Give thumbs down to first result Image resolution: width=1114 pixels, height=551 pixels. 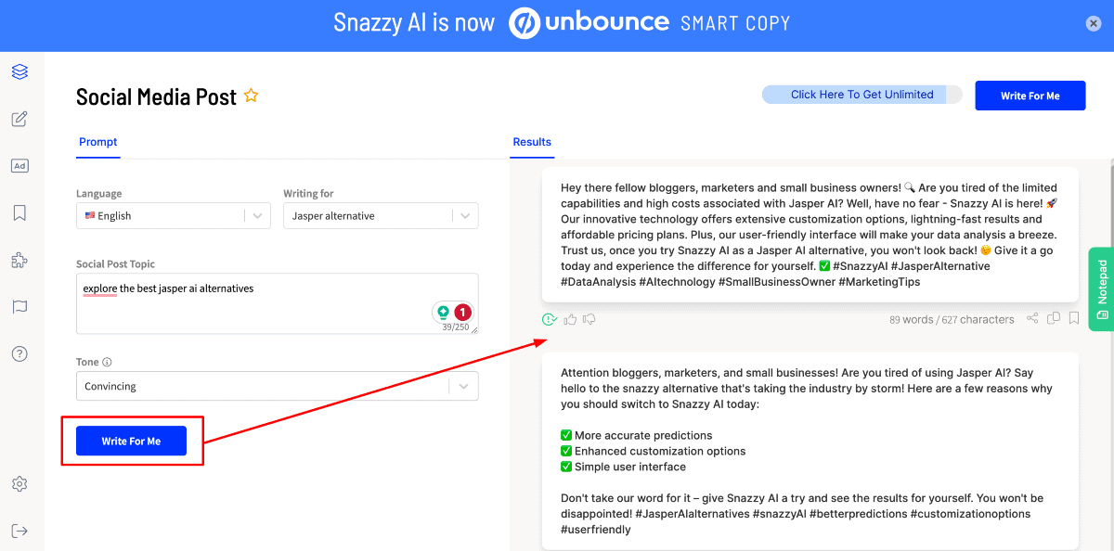pos(589,319)
